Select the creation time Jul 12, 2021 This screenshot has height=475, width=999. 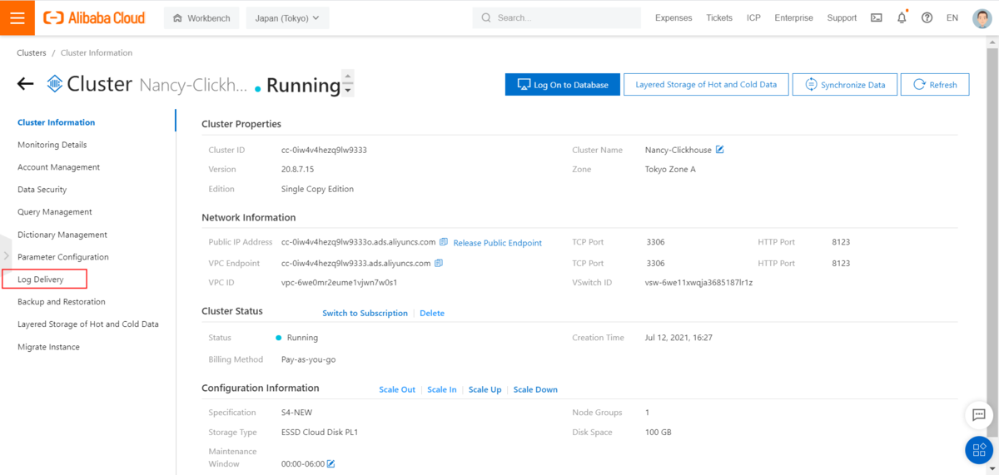click(x=678, y=338)
